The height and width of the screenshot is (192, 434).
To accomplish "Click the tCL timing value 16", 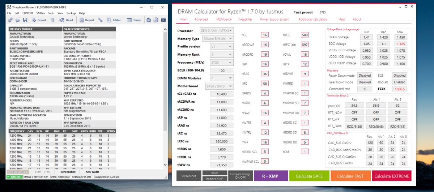I will pos(265,35).
